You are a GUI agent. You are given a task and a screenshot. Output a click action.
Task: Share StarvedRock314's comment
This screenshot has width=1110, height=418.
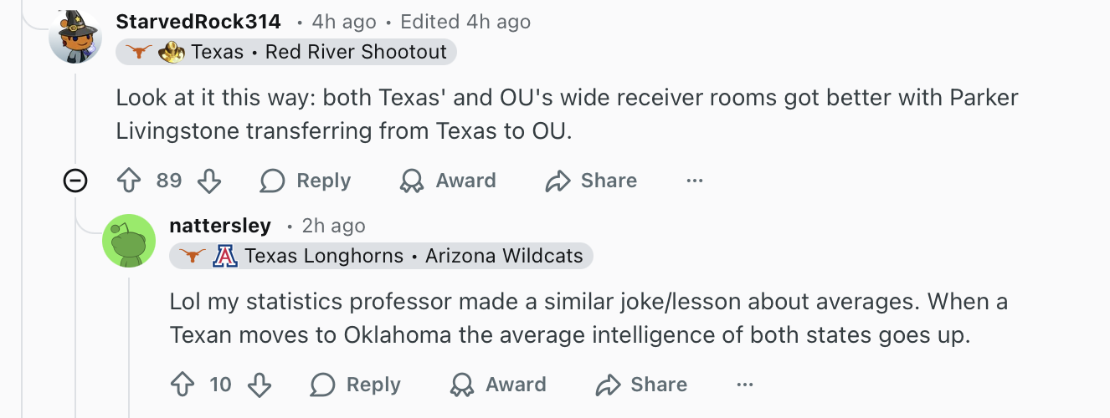(x=591, y=181)
